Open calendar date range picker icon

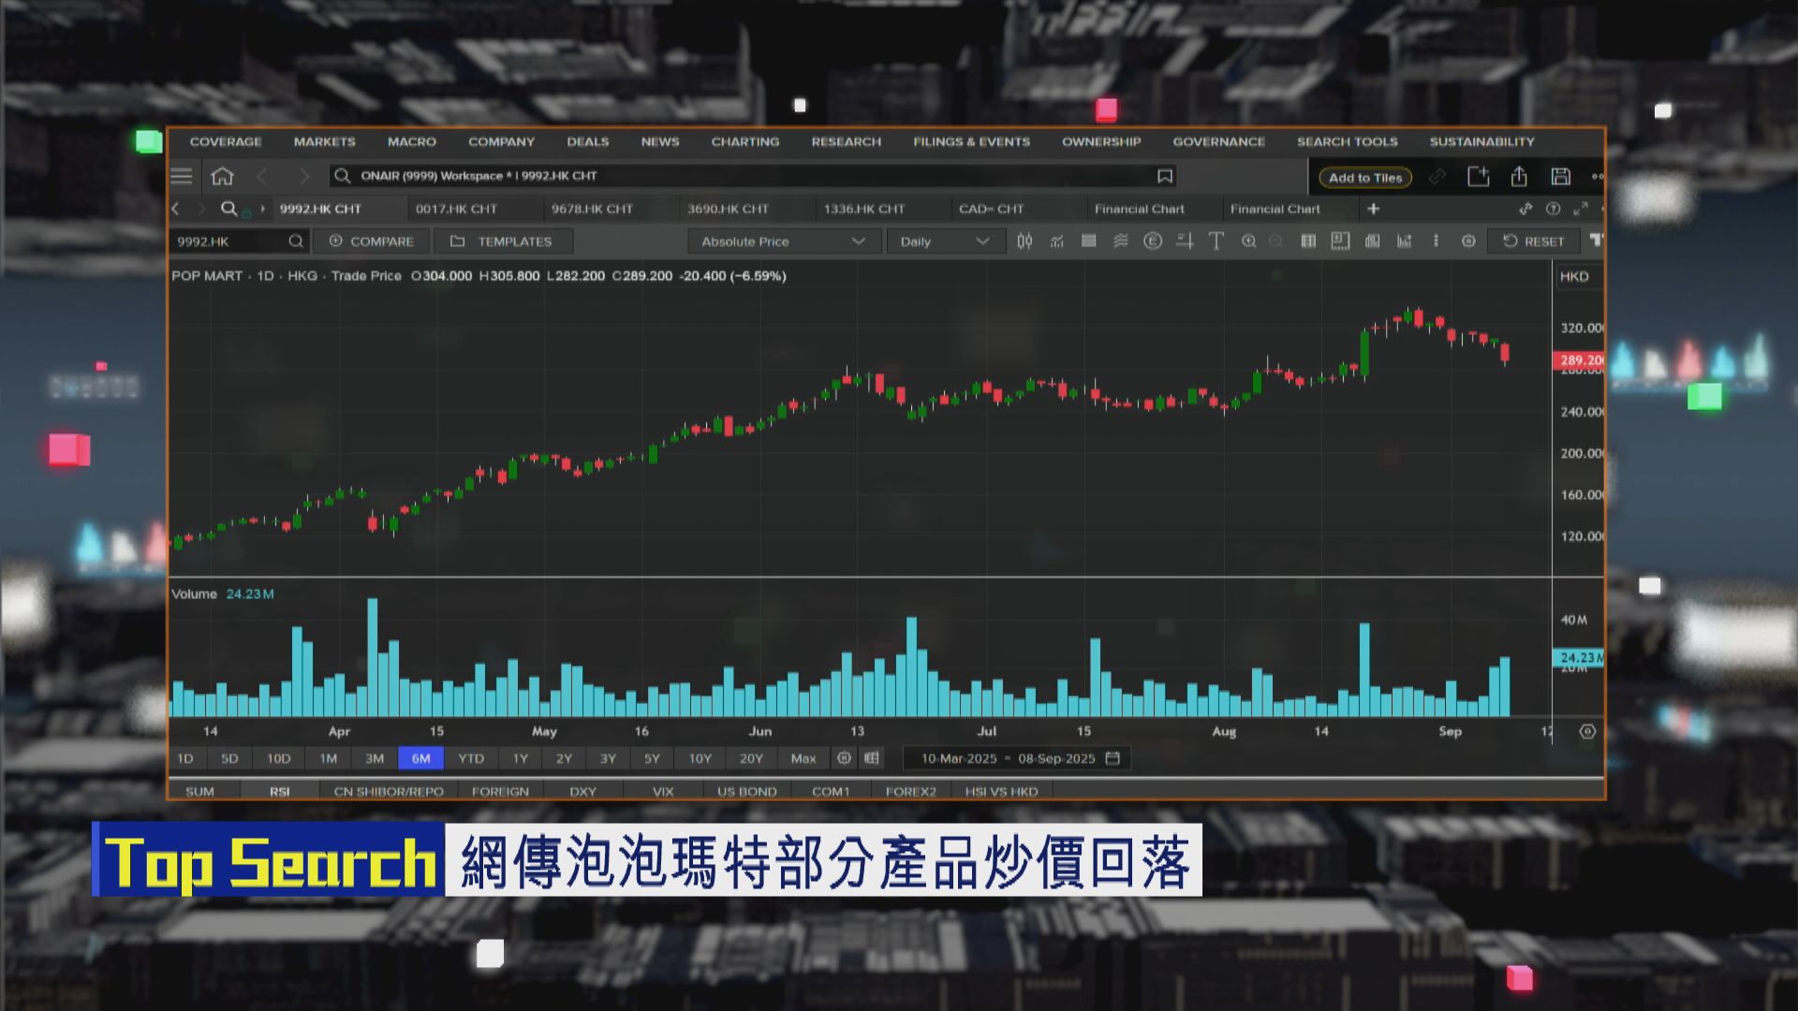coord(1113,758)
